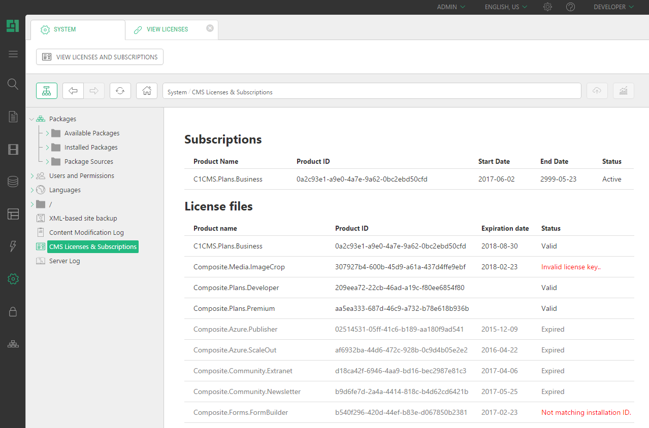The image size is (649, 428).
Task: Open the Layout templates icon in the sidebar
Action: [13, 214]
